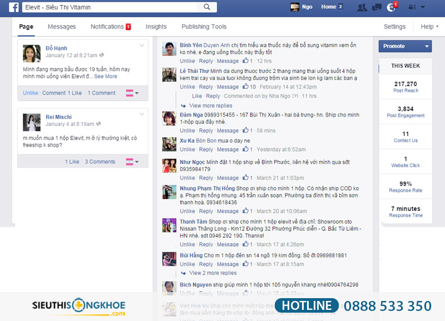Open Rei Mischi's profile picture
This screenshot has width=445, height=321.
point(32,122)
